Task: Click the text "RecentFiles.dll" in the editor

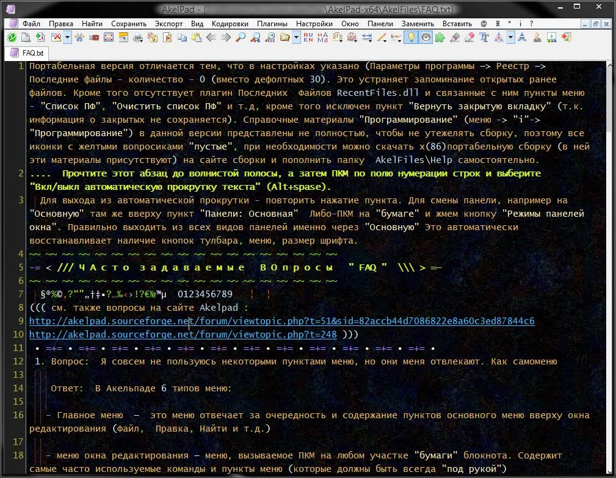Action: click(377, 93)
